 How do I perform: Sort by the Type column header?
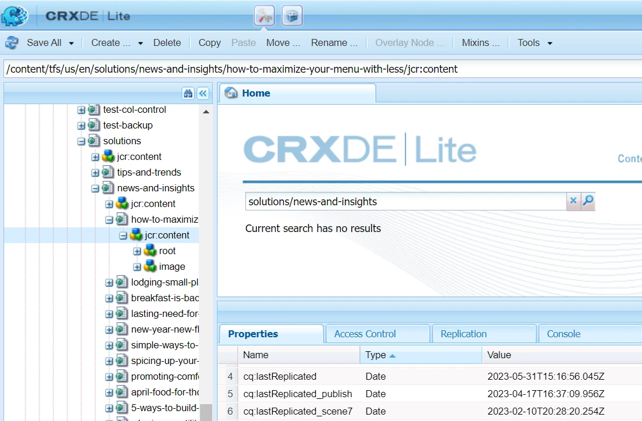click(x=421, y=355)
